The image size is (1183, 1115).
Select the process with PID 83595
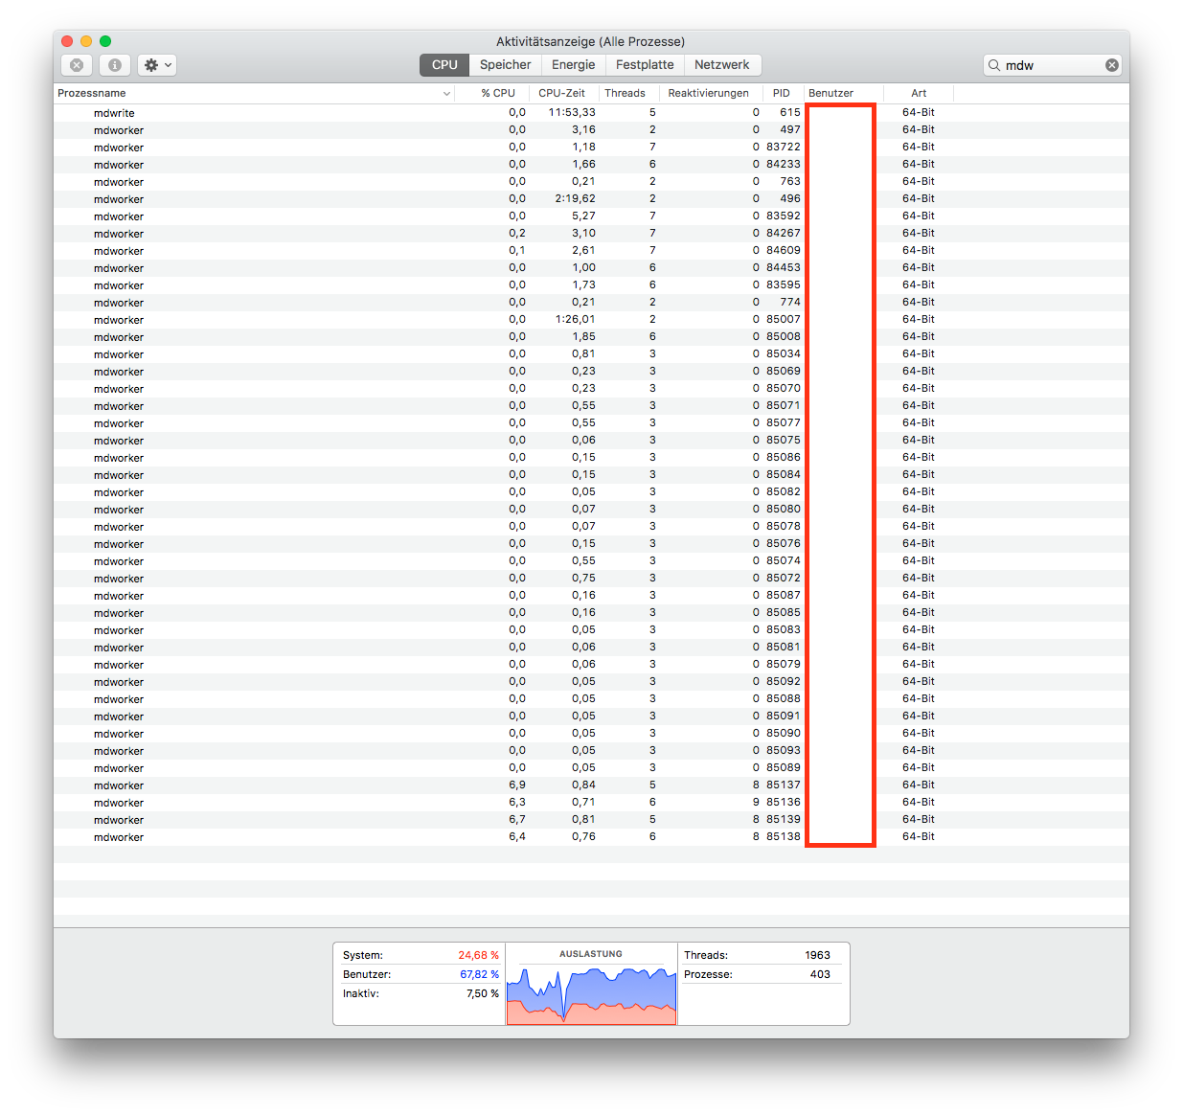click(591, 284)
